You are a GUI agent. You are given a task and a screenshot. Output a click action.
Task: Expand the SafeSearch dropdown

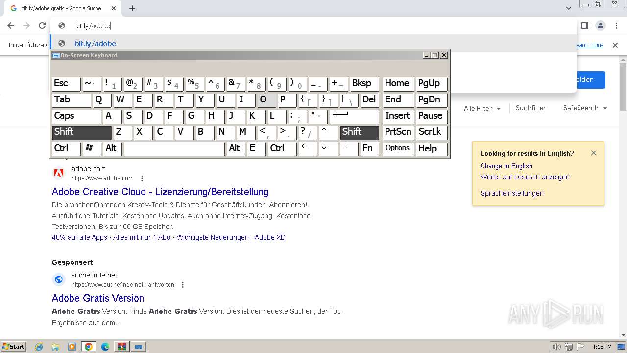point(585,108)
